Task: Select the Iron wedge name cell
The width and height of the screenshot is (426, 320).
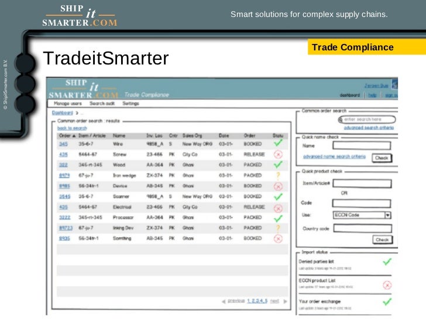Action: [124, 175]
